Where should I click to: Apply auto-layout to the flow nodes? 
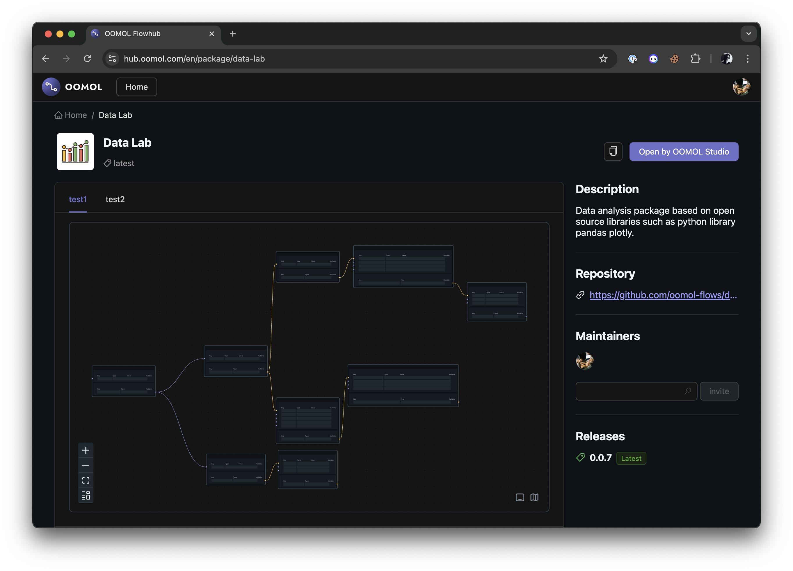[86, 495]
